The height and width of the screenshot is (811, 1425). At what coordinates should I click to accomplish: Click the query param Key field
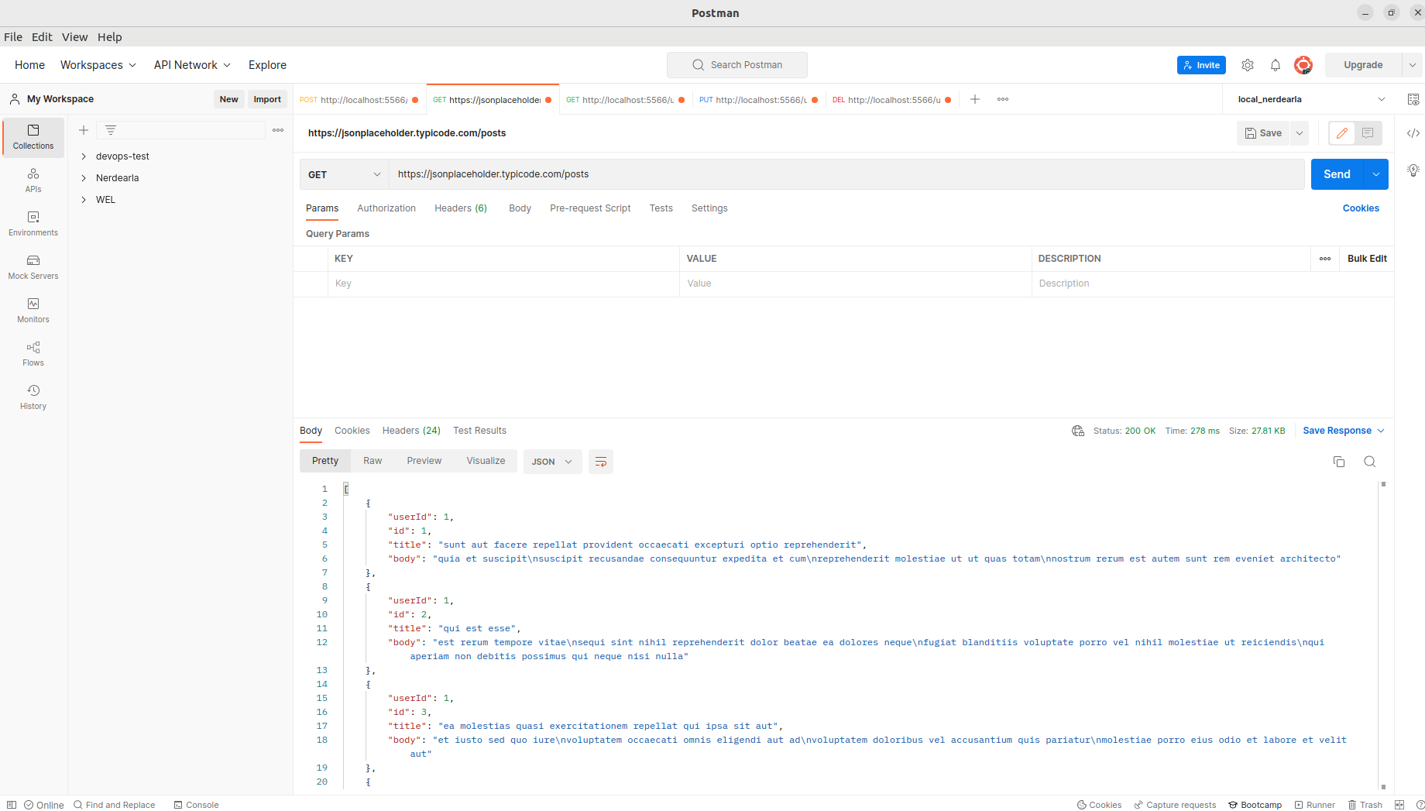click(x=503, y=284)
